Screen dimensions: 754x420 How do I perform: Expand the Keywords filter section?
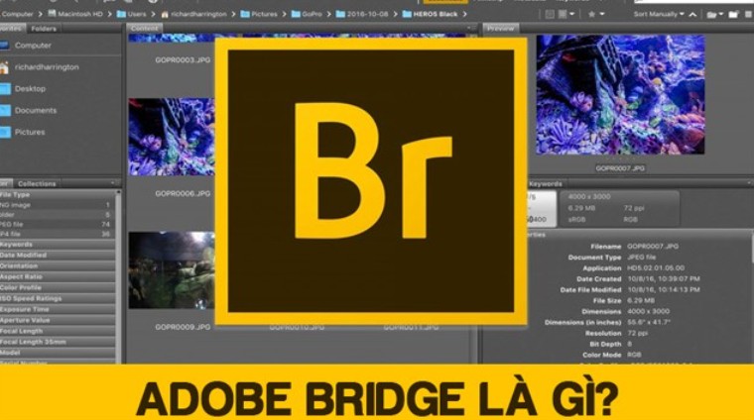(x=57, y=245)
